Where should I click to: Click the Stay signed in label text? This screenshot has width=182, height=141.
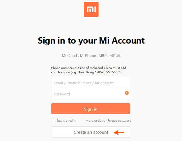pos(66,121)
